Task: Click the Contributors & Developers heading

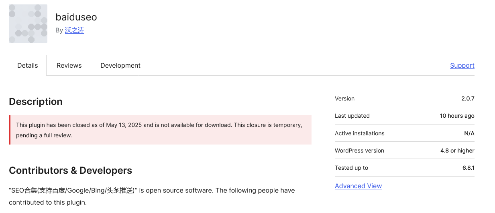Action: (x=71, y=171)
